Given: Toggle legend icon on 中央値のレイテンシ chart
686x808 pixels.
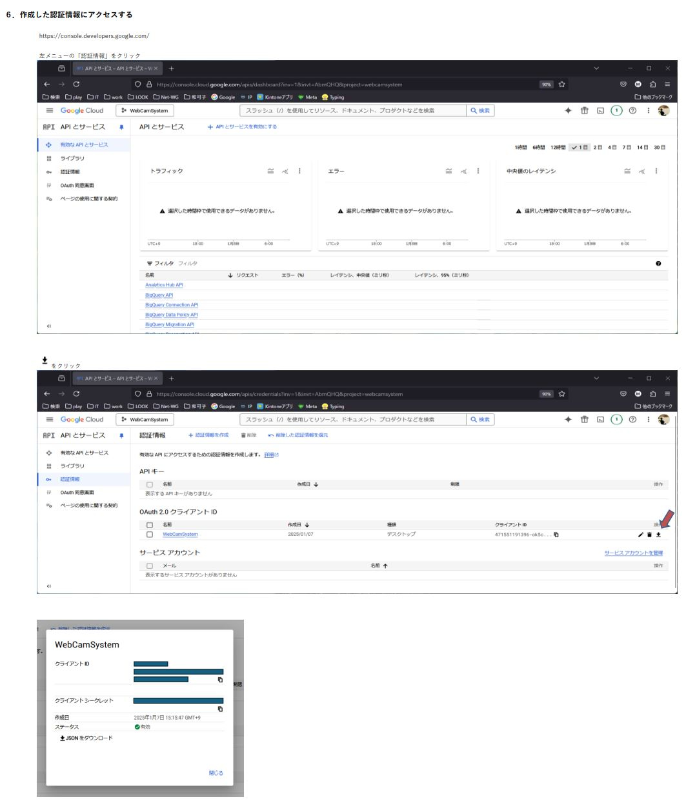Looking at the screenshot, I should [x=627, y=171].
